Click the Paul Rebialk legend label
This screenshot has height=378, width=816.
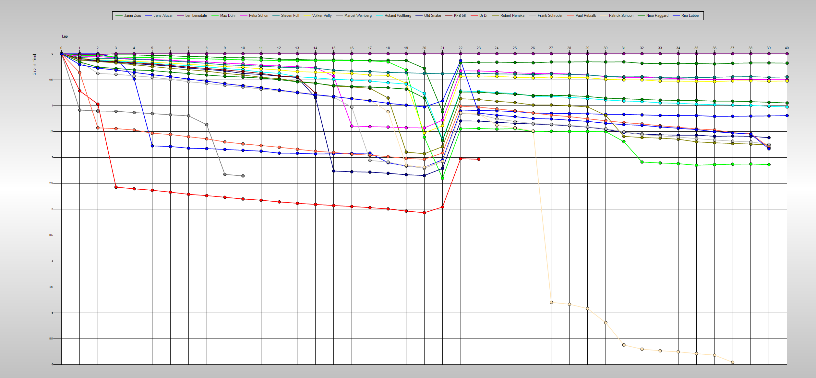(x=585, y=16)
